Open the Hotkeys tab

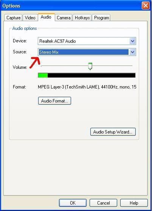point(82,18)
